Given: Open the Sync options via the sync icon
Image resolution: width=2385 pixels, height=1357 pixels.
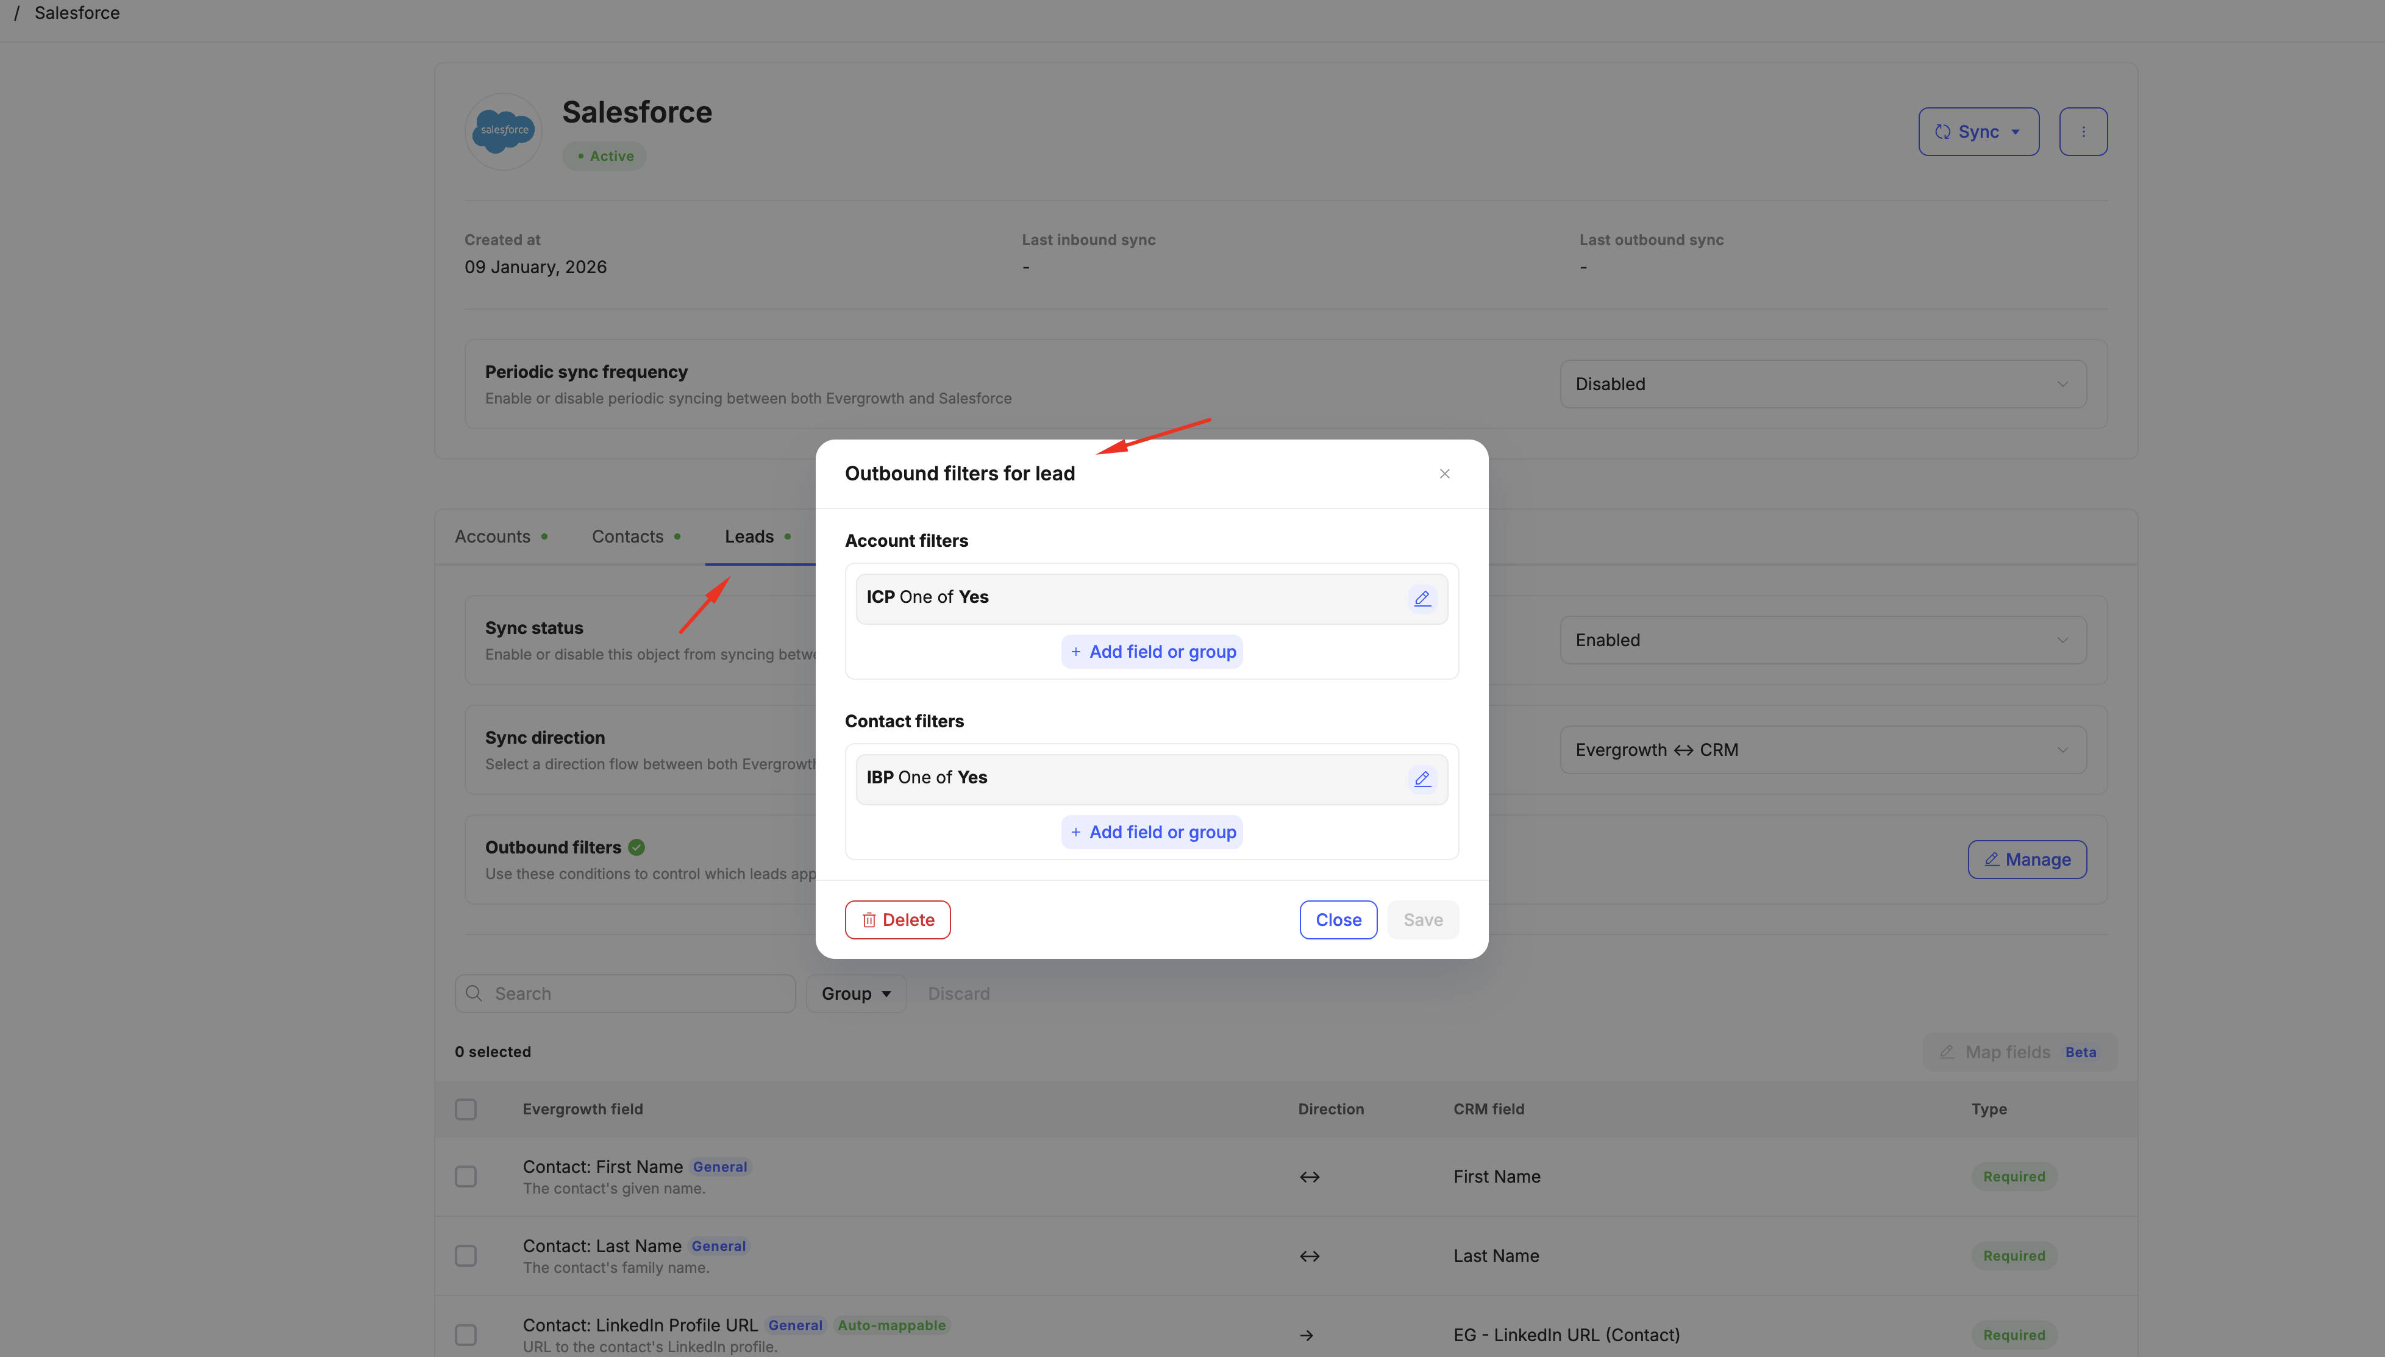Looking at the screenshot, I should point(1943,132).
